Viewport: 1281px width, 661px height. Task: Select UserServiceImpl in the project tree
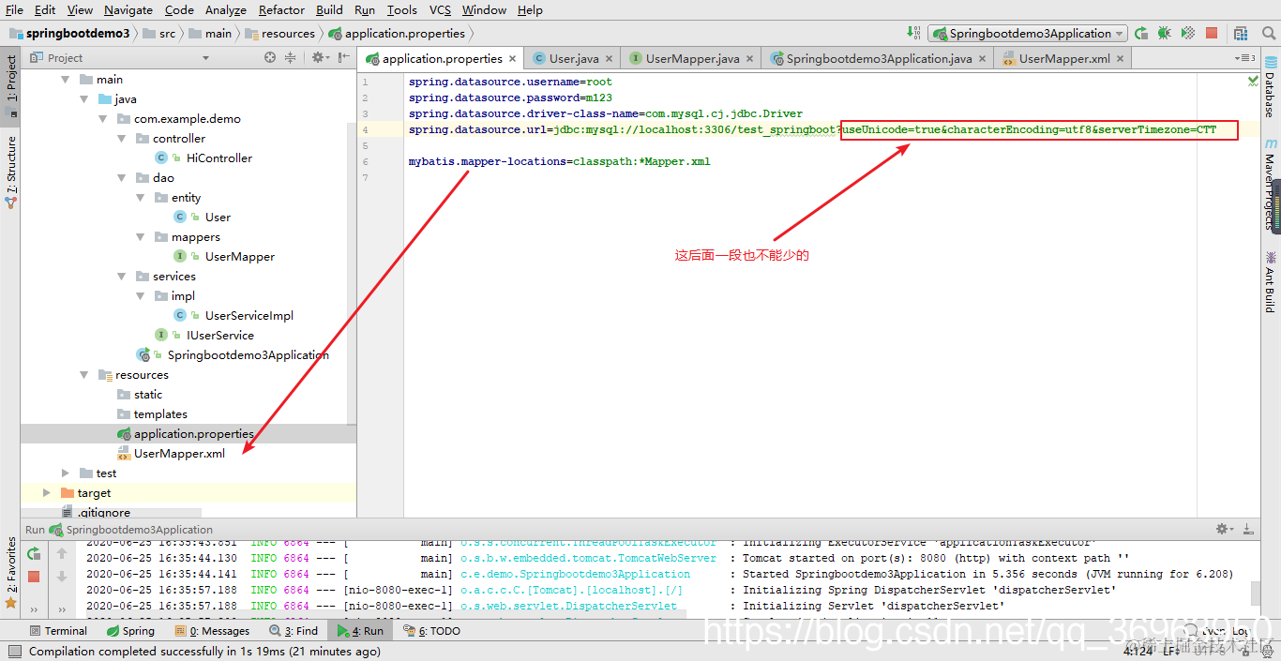coord(249,316)
